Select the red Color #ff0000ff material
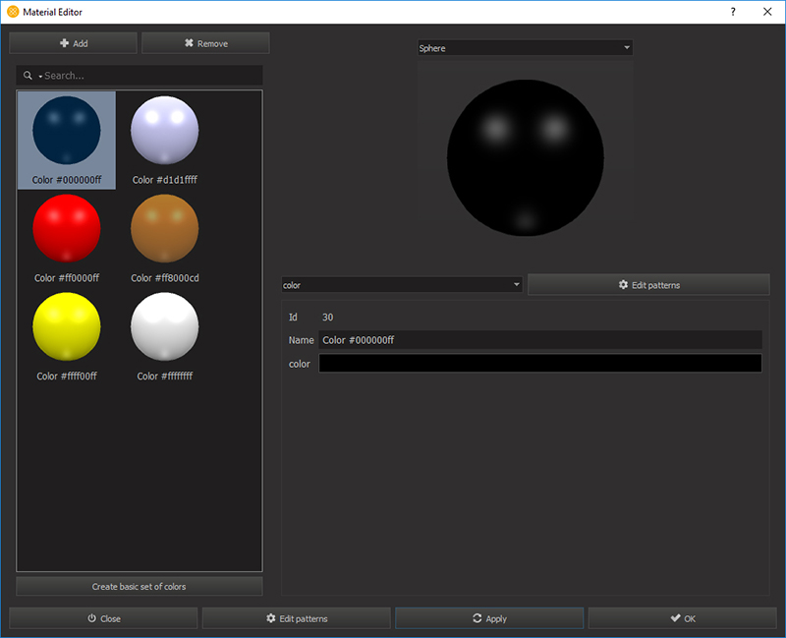Image resolution: width=786 pixels, height=638 pixels. click(x=67, y=238)
